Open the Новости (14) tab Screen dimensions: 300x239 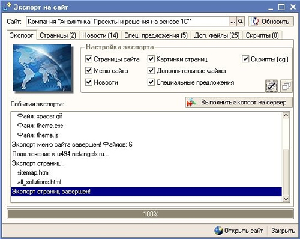tap(100, 35)
